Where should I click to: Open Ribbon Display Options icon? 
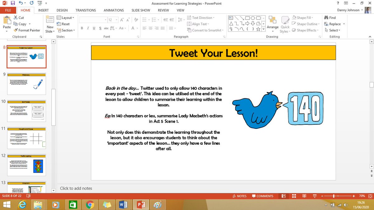coord(346,3)
